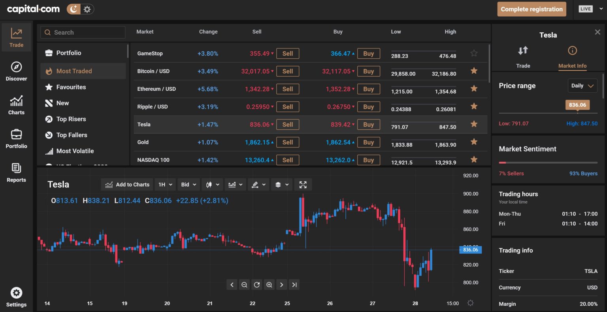
Task: Expand the Daily price range dropdown
Action: coord(582,86)
